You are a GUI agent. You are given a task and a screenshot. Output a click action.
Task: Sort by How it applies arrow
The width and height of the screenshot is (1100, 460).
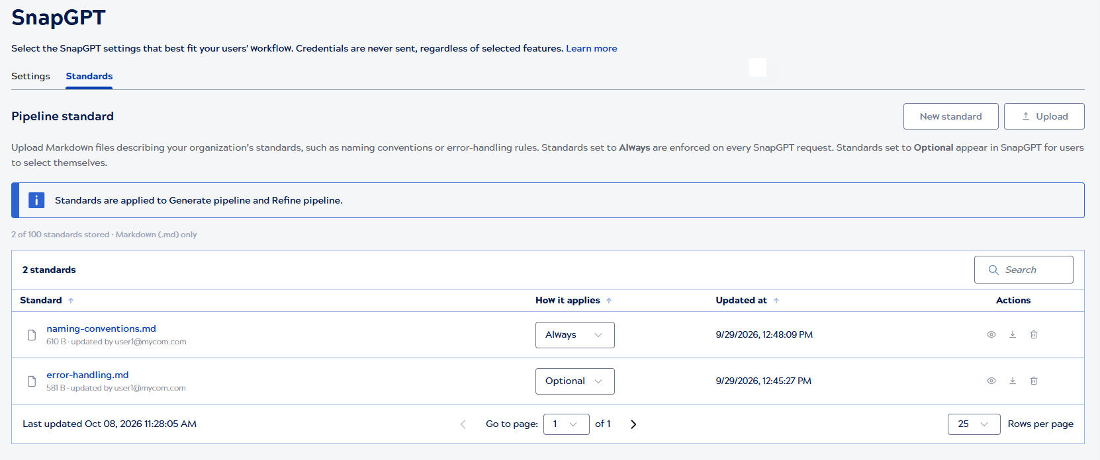(609, 301)
